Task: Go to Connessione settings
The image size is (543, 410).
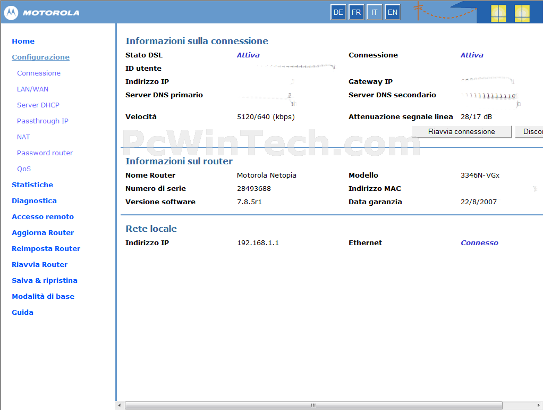Action: point(39,73)
